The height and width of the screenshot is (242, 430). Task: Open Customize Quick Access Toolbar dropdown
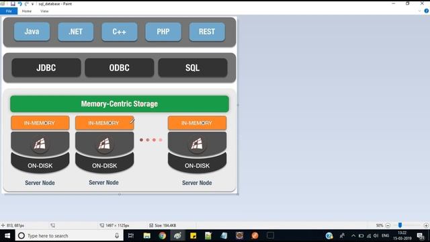33,4
